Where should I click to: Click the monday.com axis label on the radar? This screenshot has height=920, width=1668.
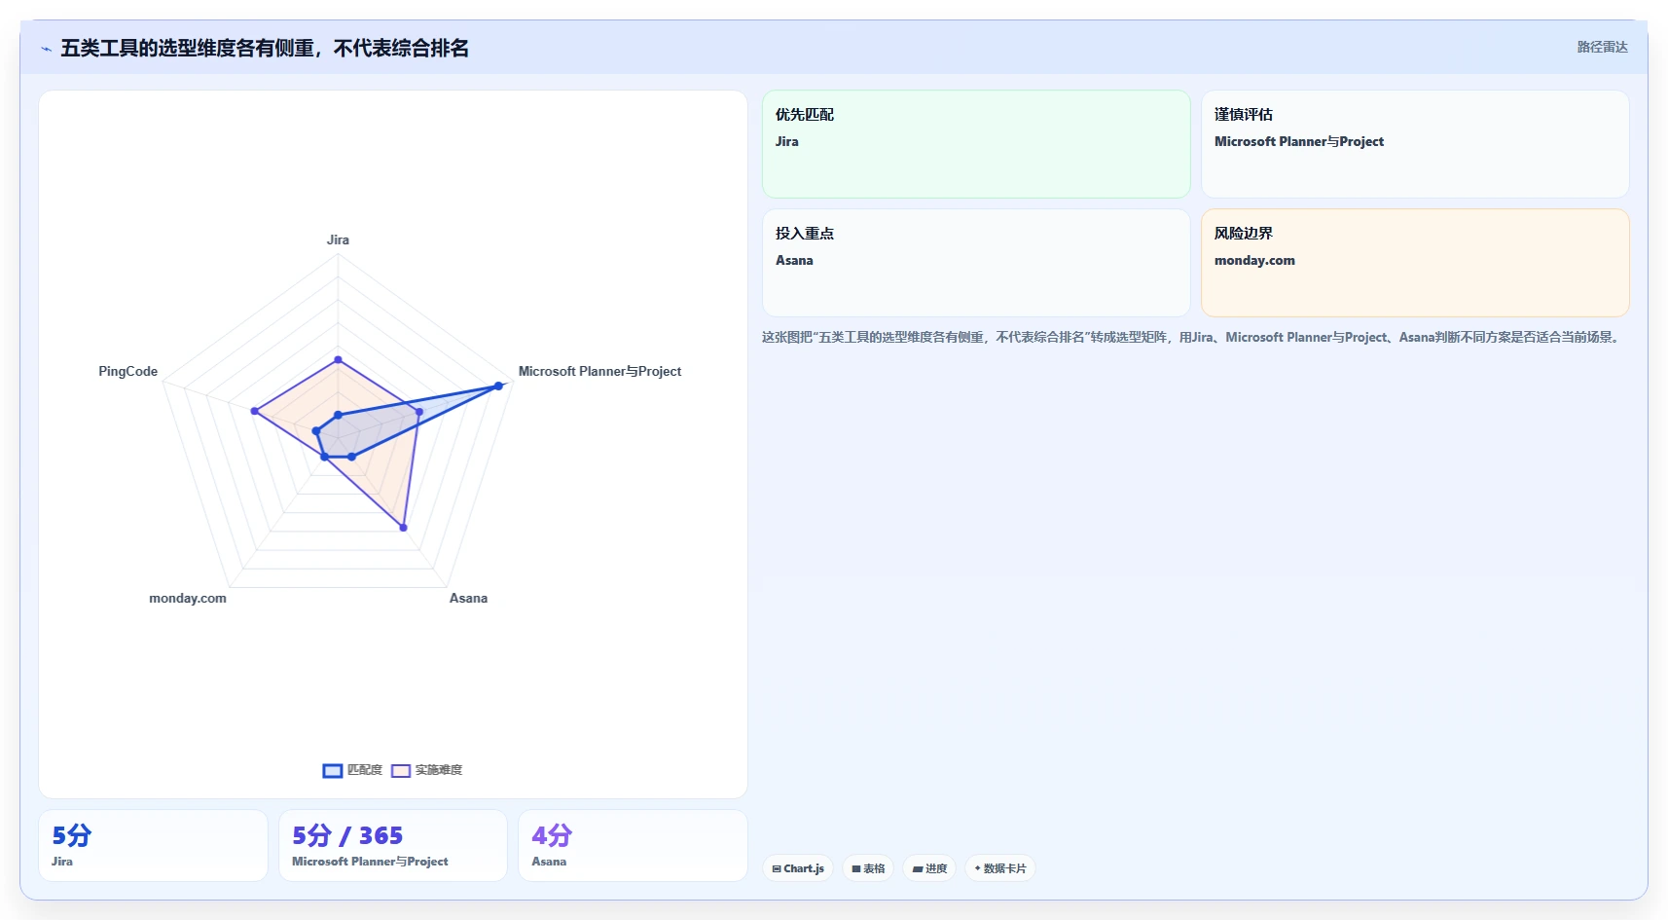pyautogui.click(x=188, y=598)
